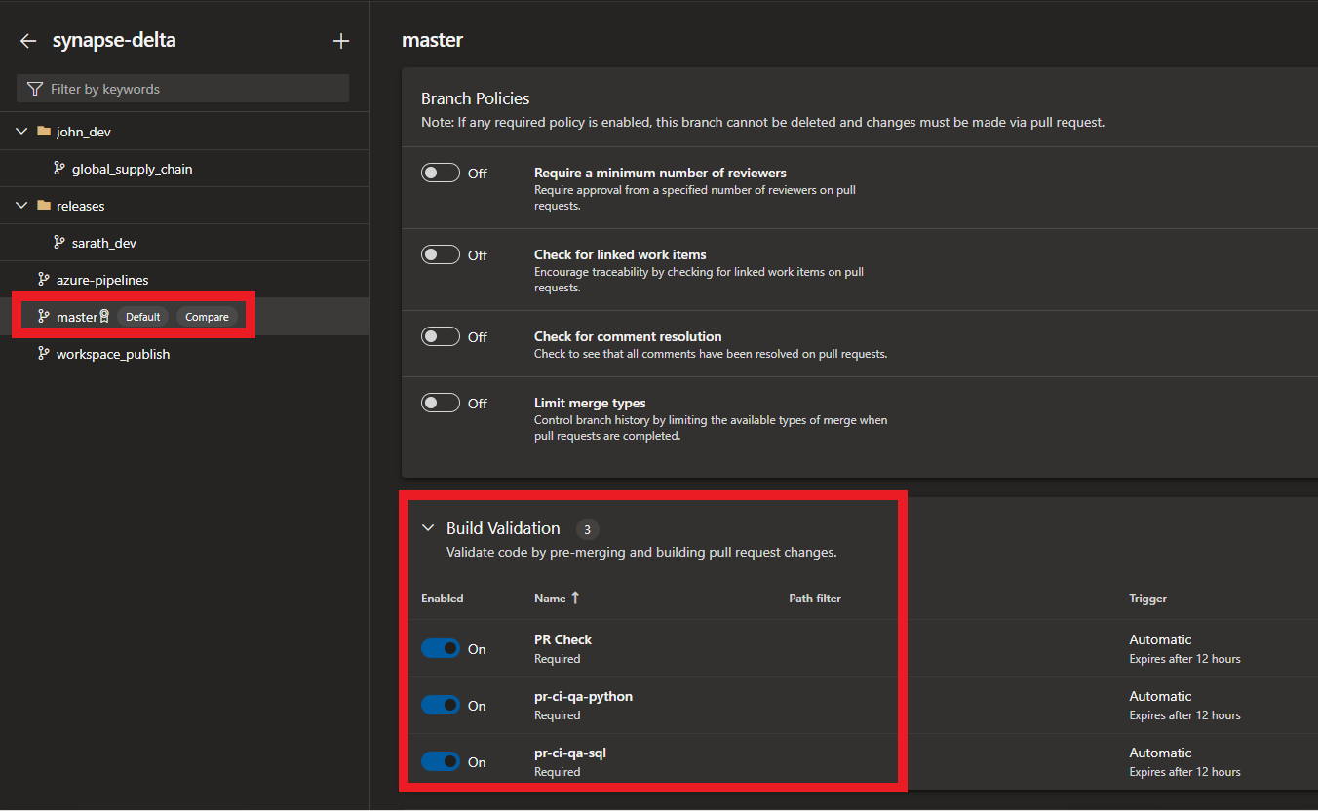Enable Limit merge types toggle
This screenshot has height=811, width=1318.
[441, 403]
